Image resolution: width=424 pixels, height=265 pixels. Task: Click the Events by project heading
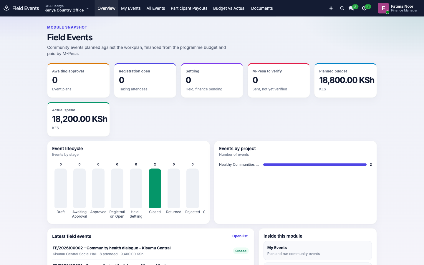pos(237,149)
